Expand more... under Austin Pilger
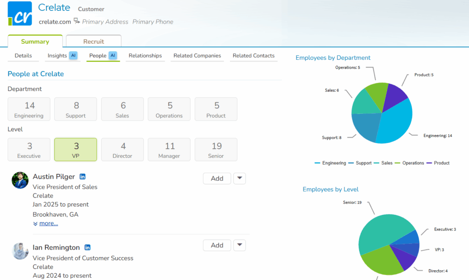 pyautogui.click(x=49, y=223)
